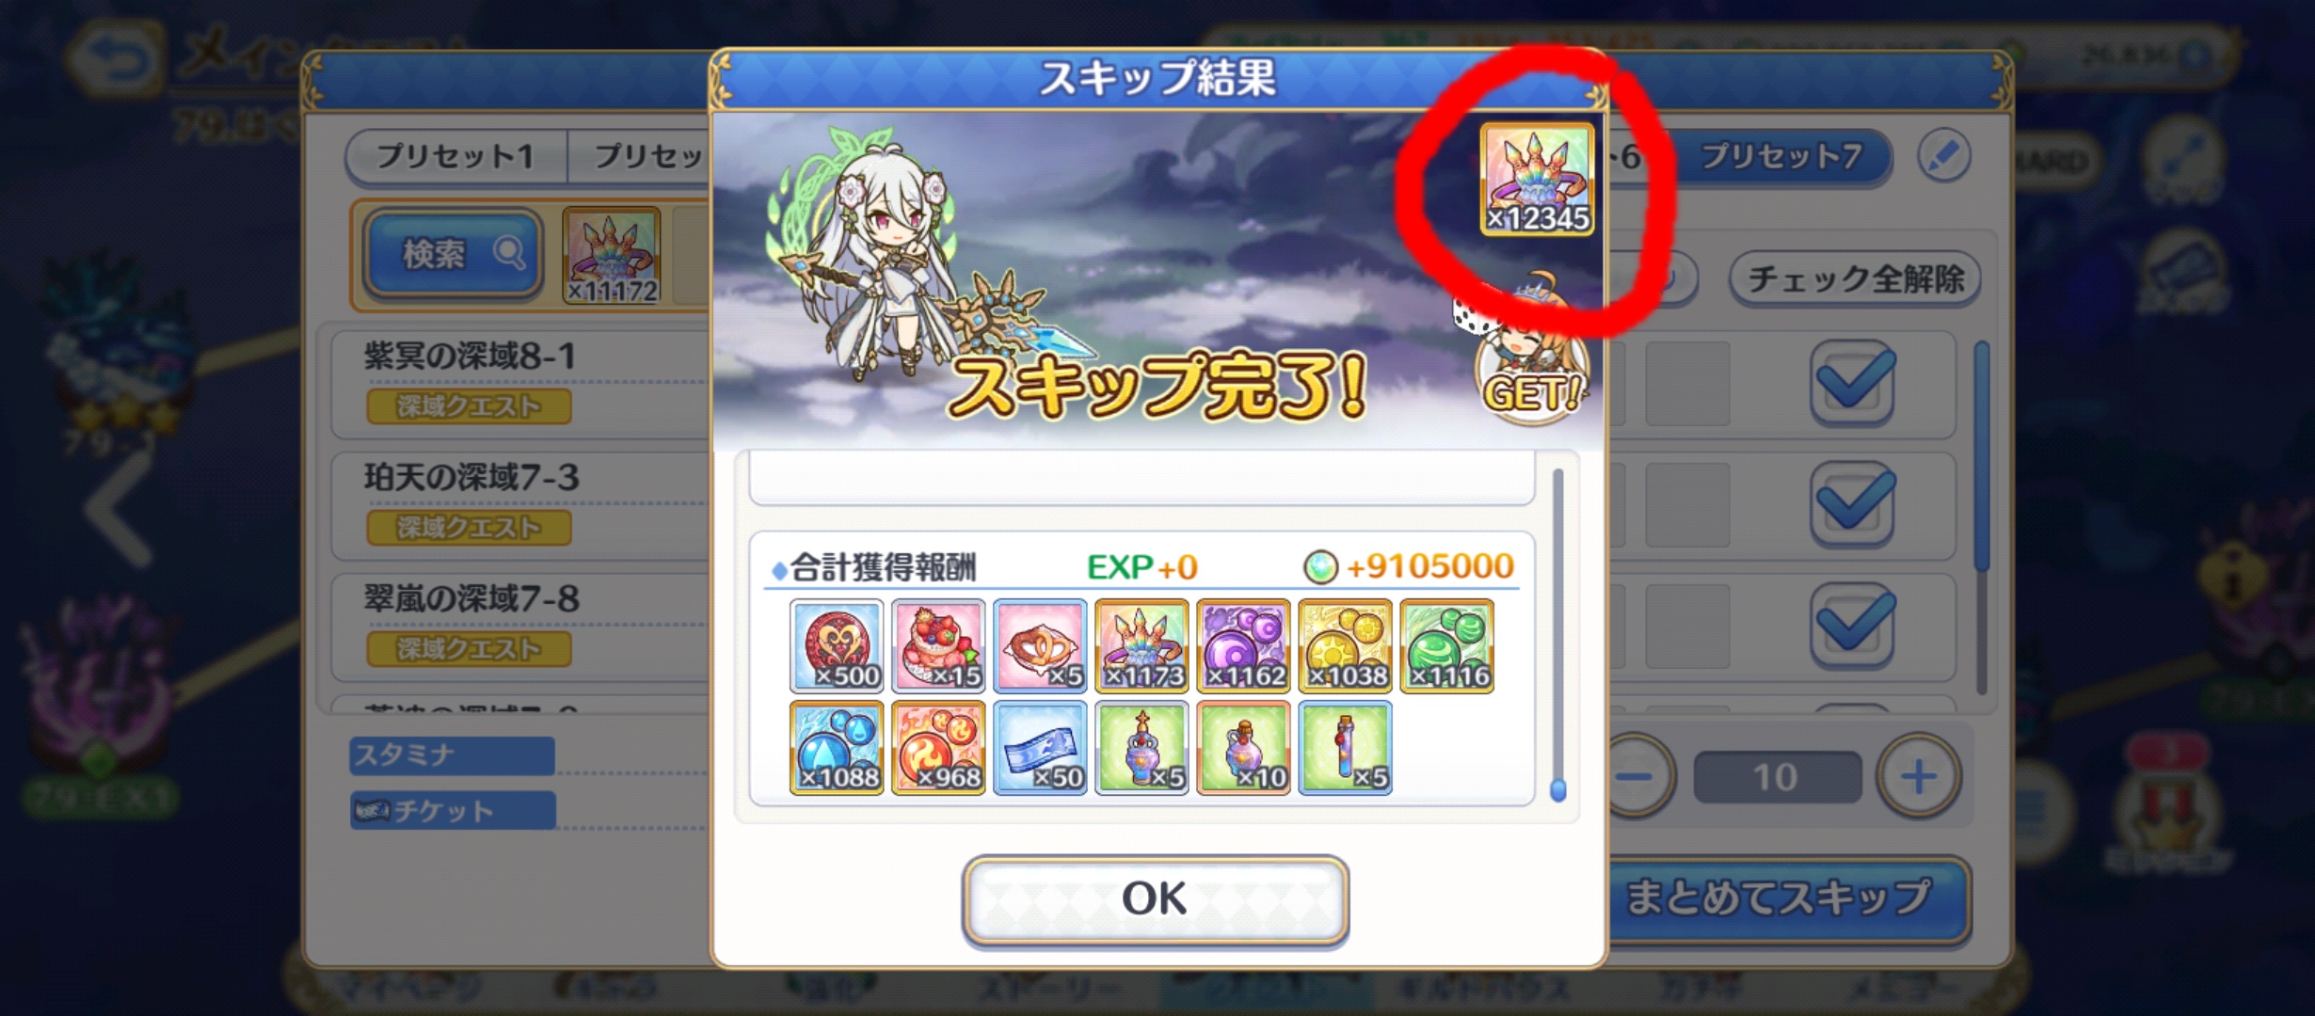Viewport: 2315px width, 1016px height.
Task: Tap the x1088 blue water orb icon
Action: 837,748
